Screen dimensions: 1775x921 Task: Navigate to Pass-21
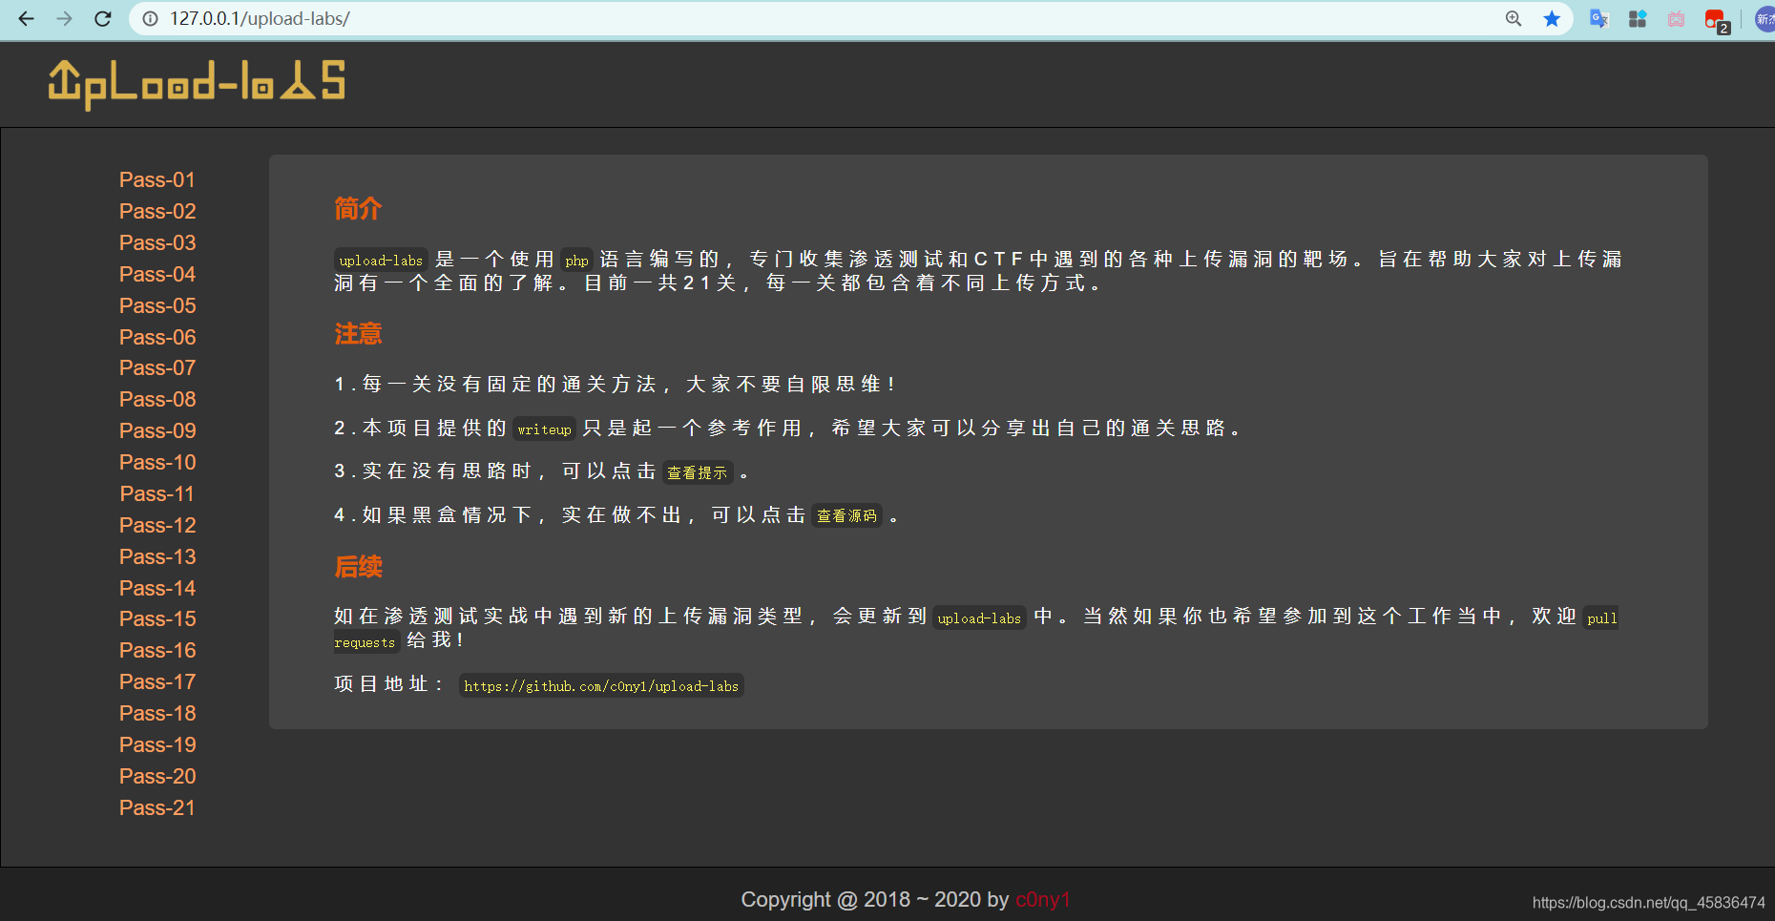click(157, 807)
